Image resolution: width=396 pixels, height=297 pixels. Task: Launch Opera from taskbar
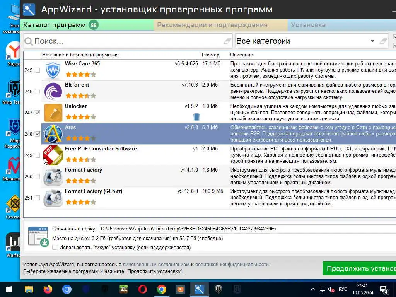tap(142, 289)
